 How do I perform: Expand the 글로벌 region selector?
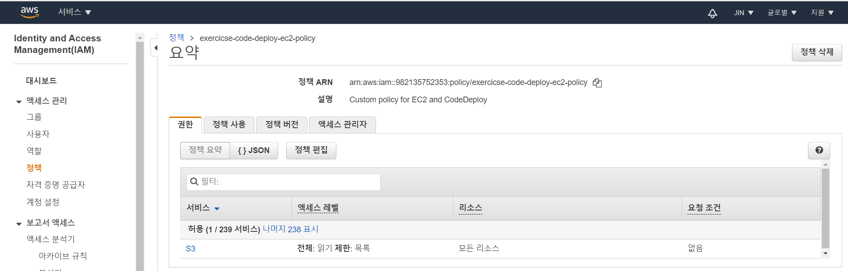click(x=782, y=13)
